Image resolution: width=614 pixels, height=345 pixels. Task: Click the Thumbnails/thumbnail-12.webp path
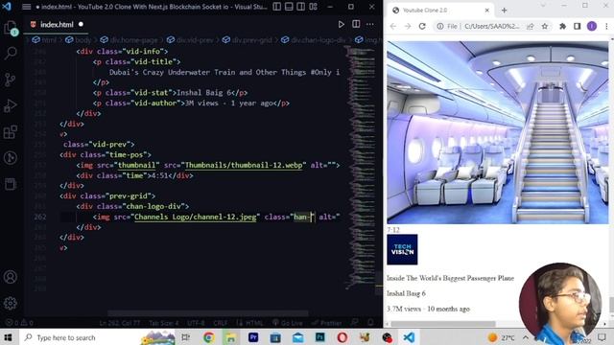point(244,165)
